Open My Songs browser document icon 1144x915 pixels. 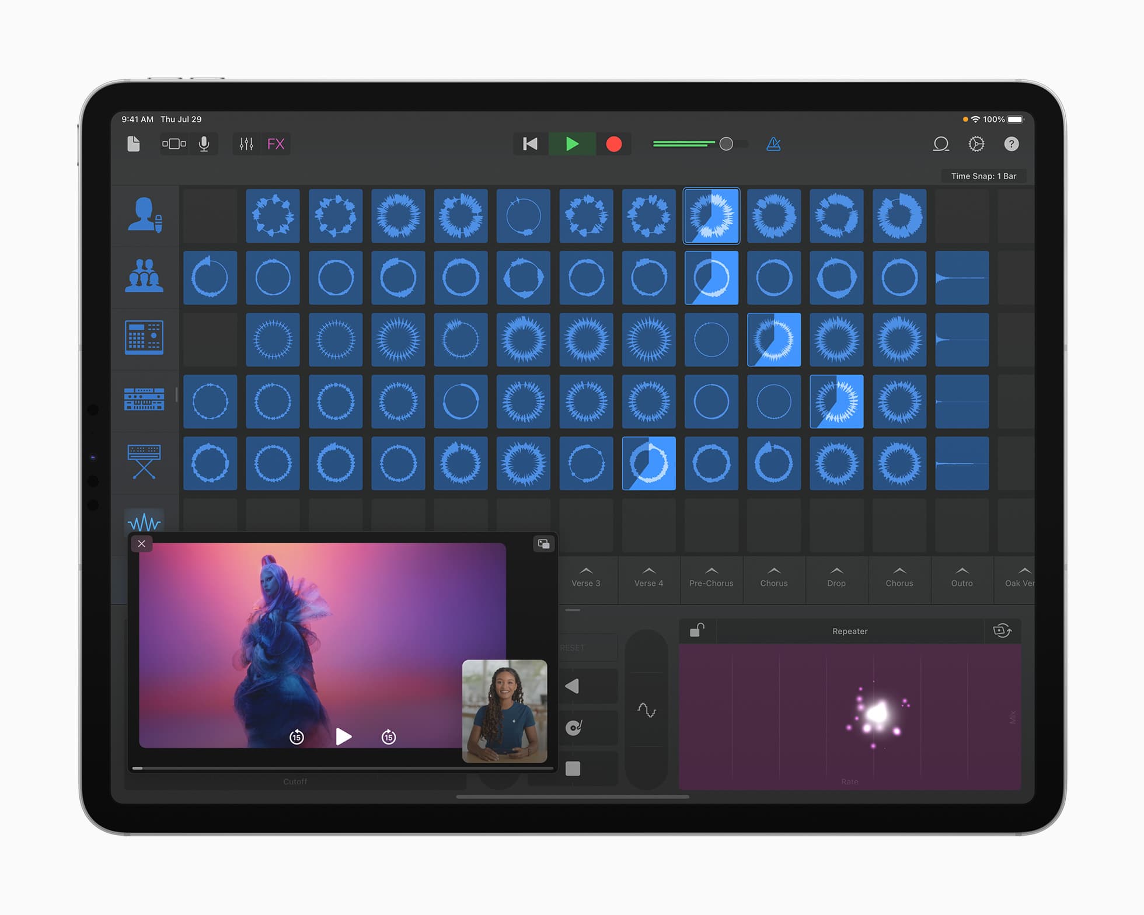(x=134, y=144)
